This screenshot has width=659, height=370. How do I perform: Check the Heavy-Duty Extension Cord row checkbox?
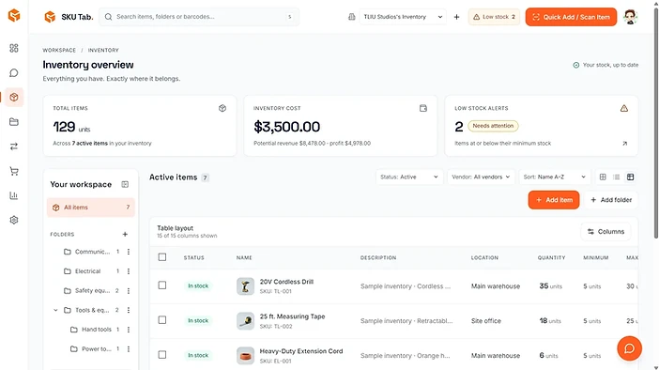click(162, 355)
